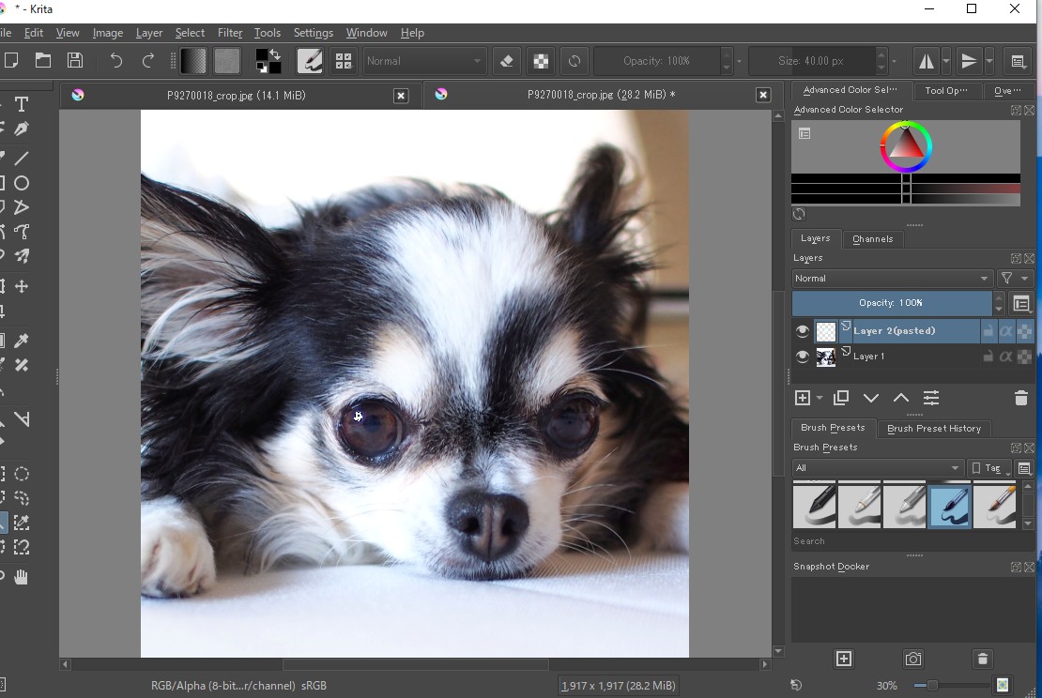This screenshot has width=1042, height=698.
Task: Add a new paint layer
Action: pos(802,398)
